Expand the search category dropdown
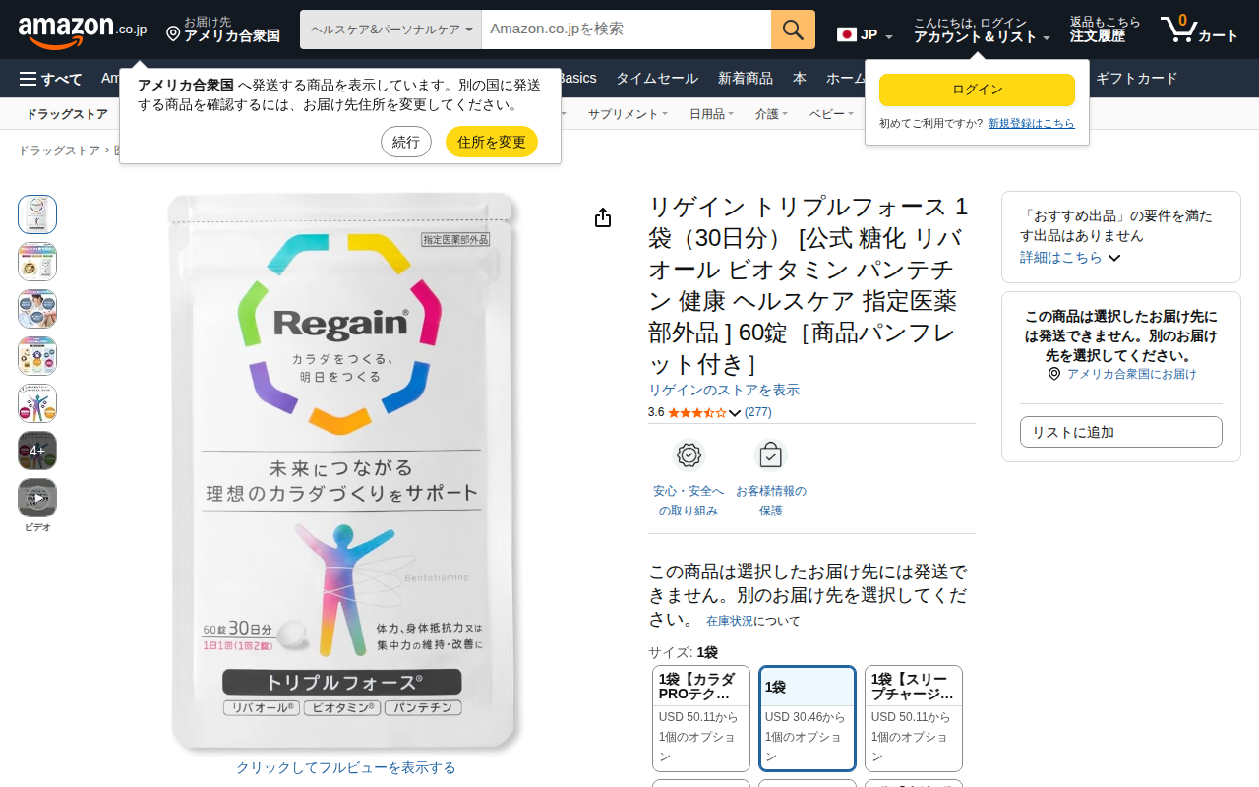This screenshot has height=787, width=1259. (x=390, y=30)
